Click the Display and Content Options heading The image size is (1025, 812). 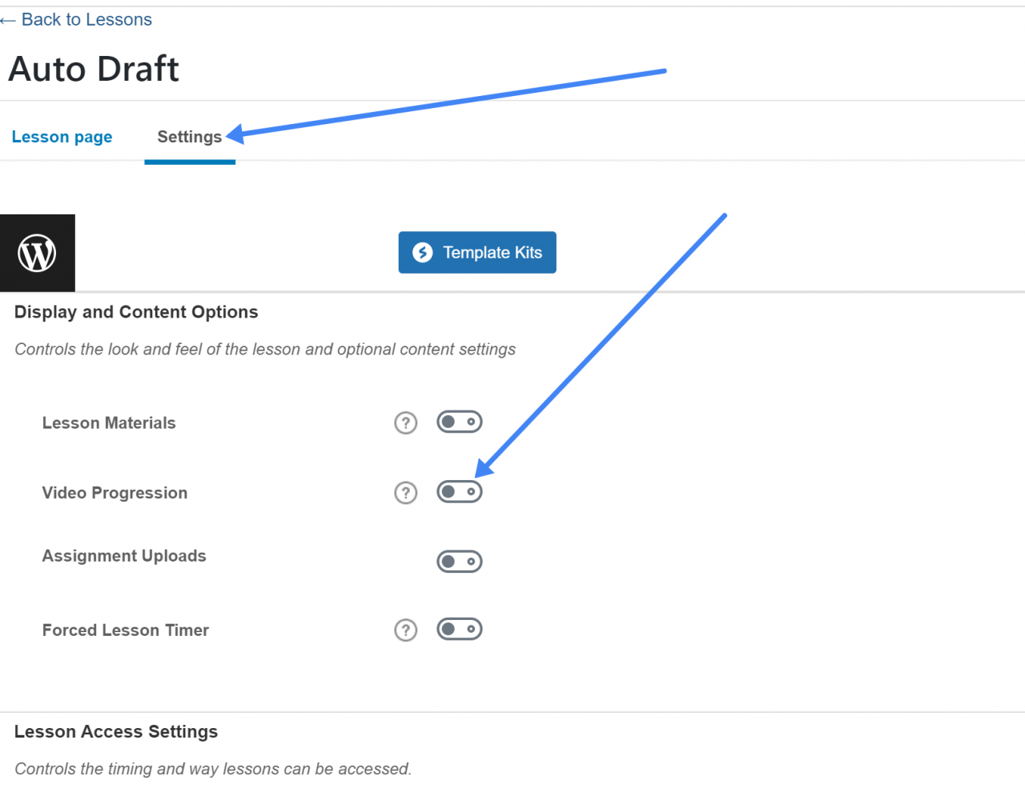[x=136, y=312]
